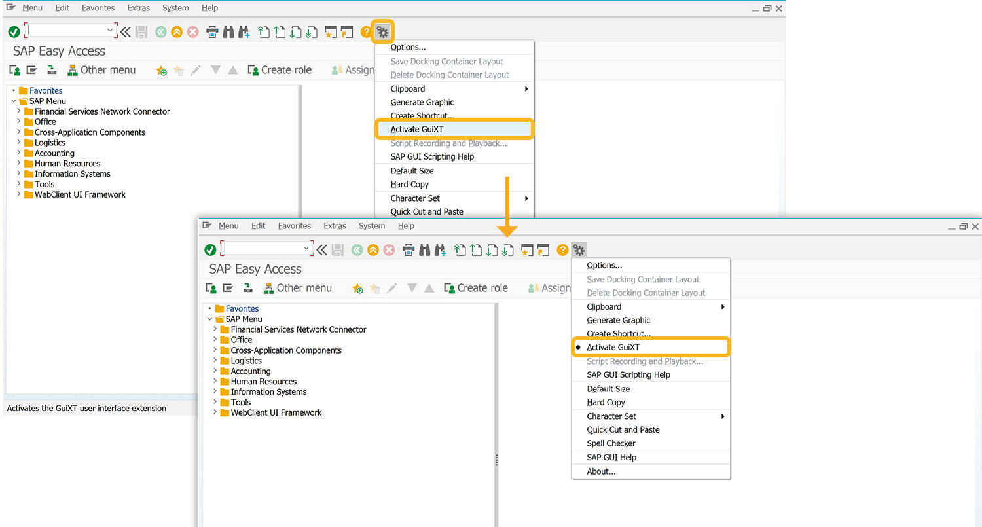Choose Generate Graphic in the back window menu
Image resolution: width=982 pixels, height=527 pixels.
(x=455, y=102)
